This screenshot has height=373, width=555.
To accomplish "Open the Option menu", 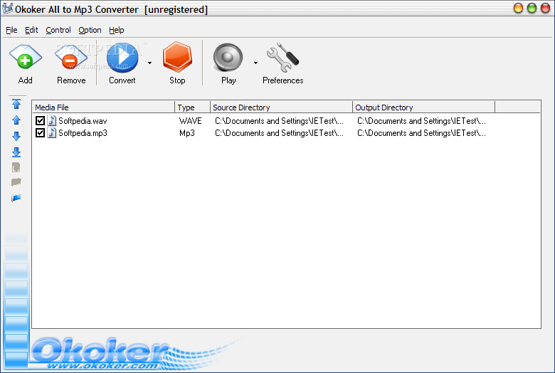I will 90,30.
